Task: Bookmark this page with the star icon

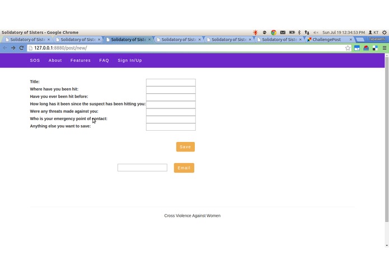Action: 348,48
